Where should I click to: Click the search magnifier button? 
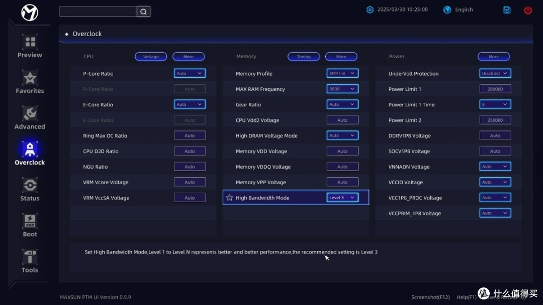point(143,12)
